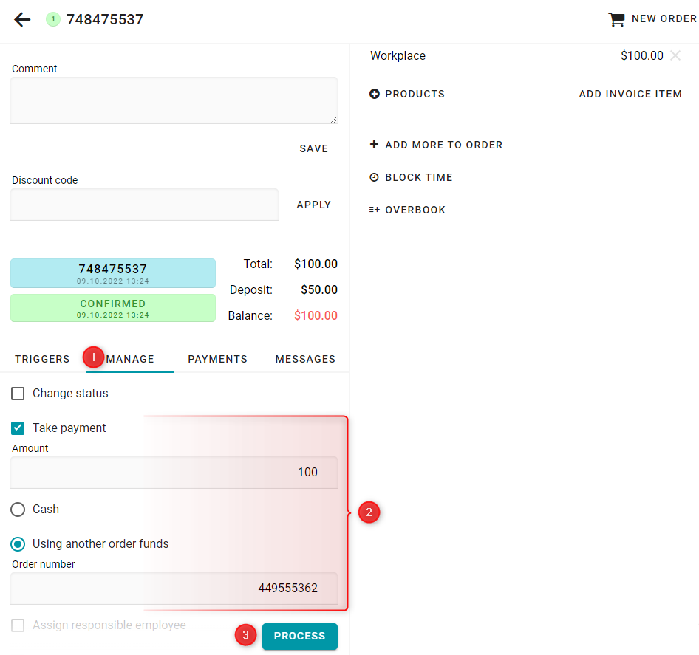Apply the discount code
699x655 pixels.
(314, 205)
